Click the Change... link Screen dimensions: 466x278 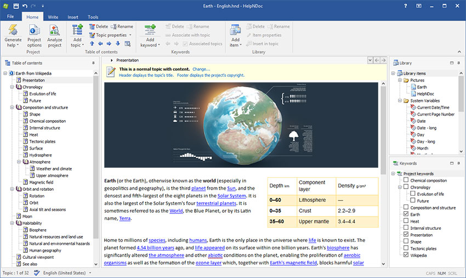pyautogui.click(x=201, y=69)
